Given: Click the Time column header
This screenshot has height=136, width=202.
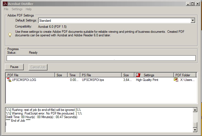Looking at the screenshot, I should (x=74, y=75).
